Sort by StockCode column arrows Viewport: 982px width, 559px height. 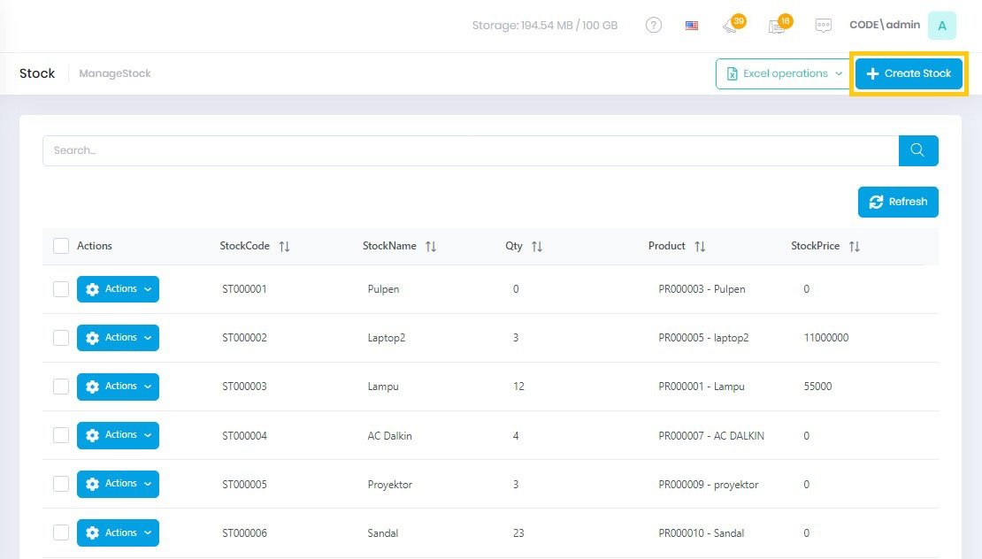(x=284, y=247)
